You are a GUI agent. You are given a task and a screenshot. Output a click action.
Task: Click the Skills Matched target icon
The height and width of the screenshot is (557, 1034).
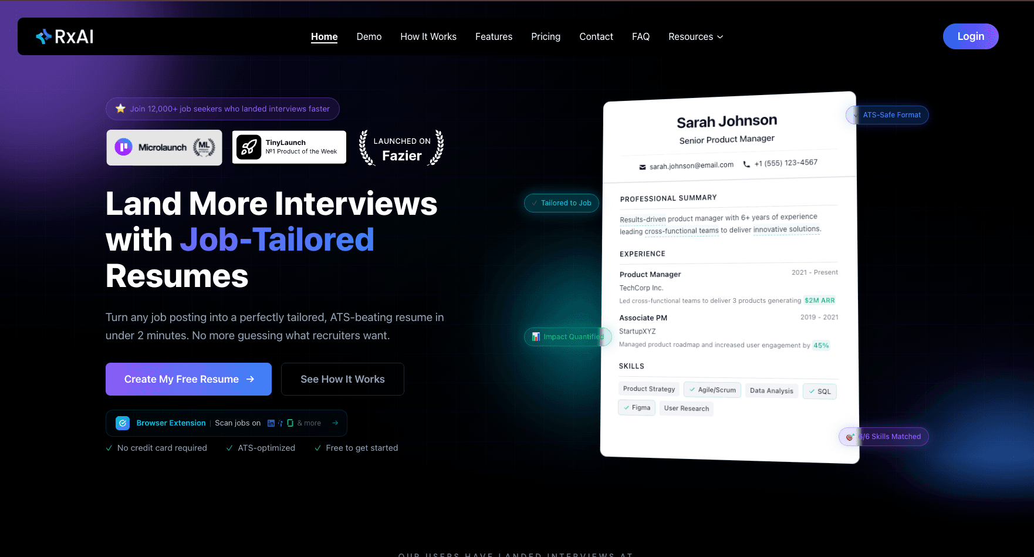(x=850, y=437)
